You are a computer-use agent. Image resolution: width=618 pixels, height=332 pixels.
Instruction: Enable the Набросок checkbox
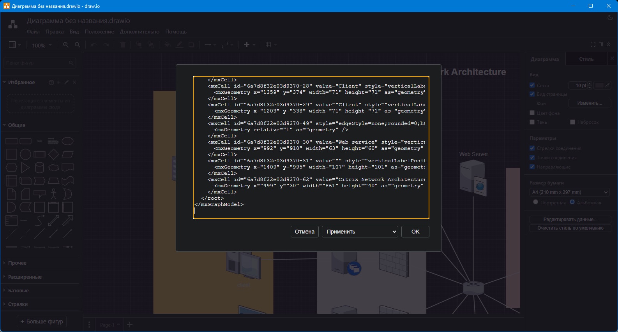(572, 122)
